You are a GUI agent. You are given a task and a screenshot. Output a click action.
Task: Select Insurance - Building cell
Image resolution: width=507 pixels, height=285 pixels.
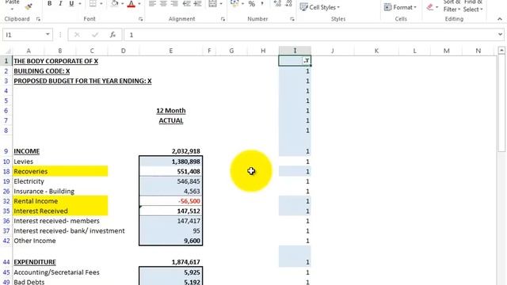[44, 192]
